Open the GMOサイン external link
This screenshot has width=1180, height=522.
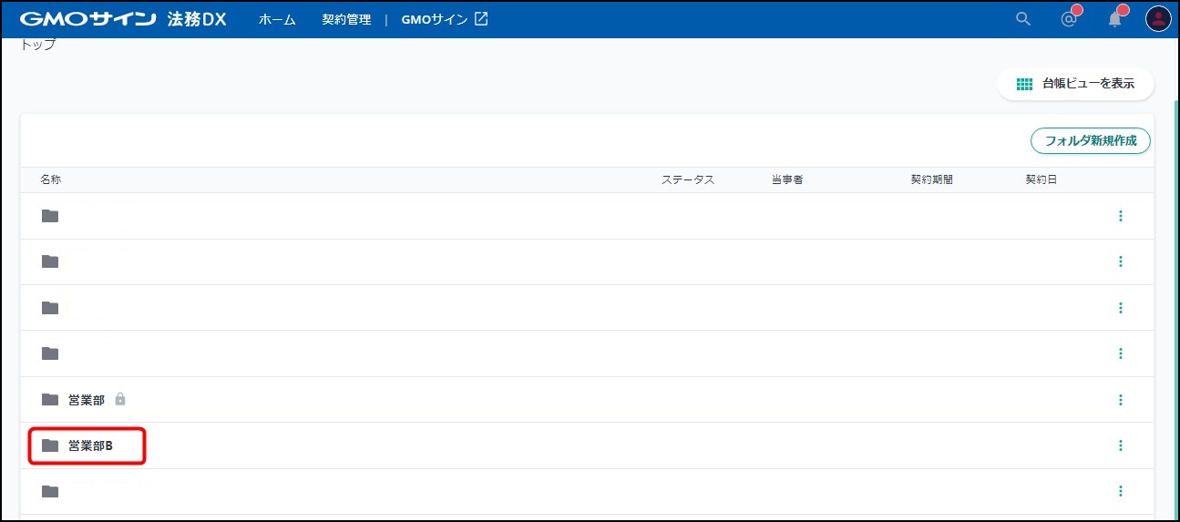(445, 19)
